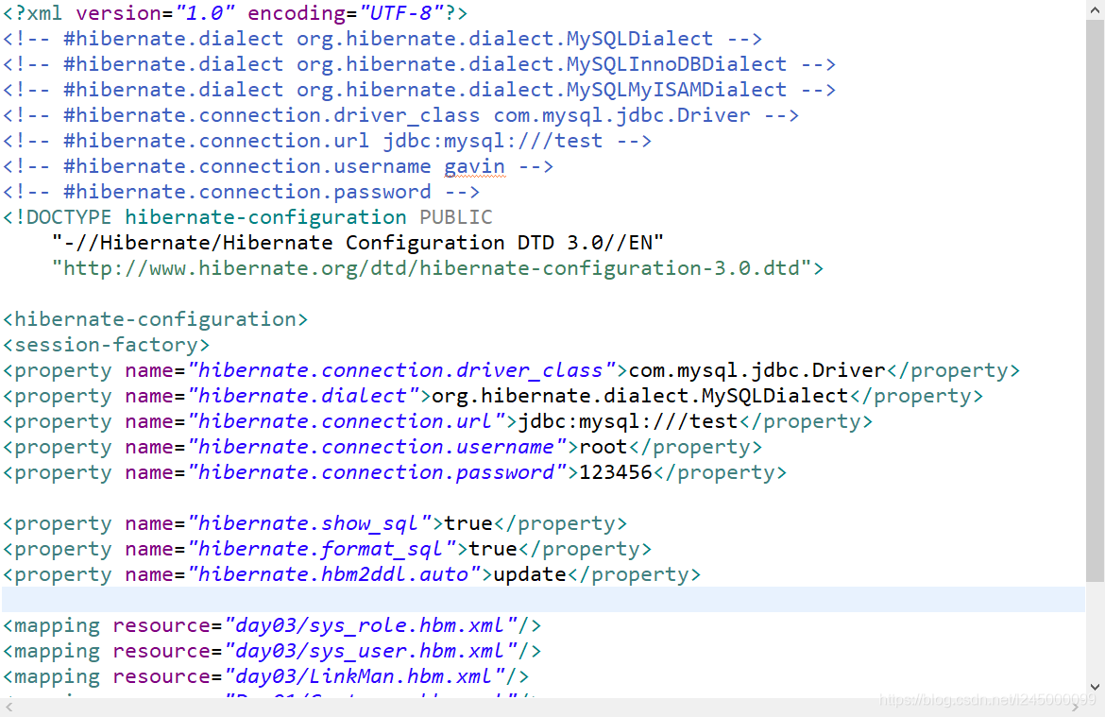Click the scroll down arrow at bottom right

(1095, 687)
